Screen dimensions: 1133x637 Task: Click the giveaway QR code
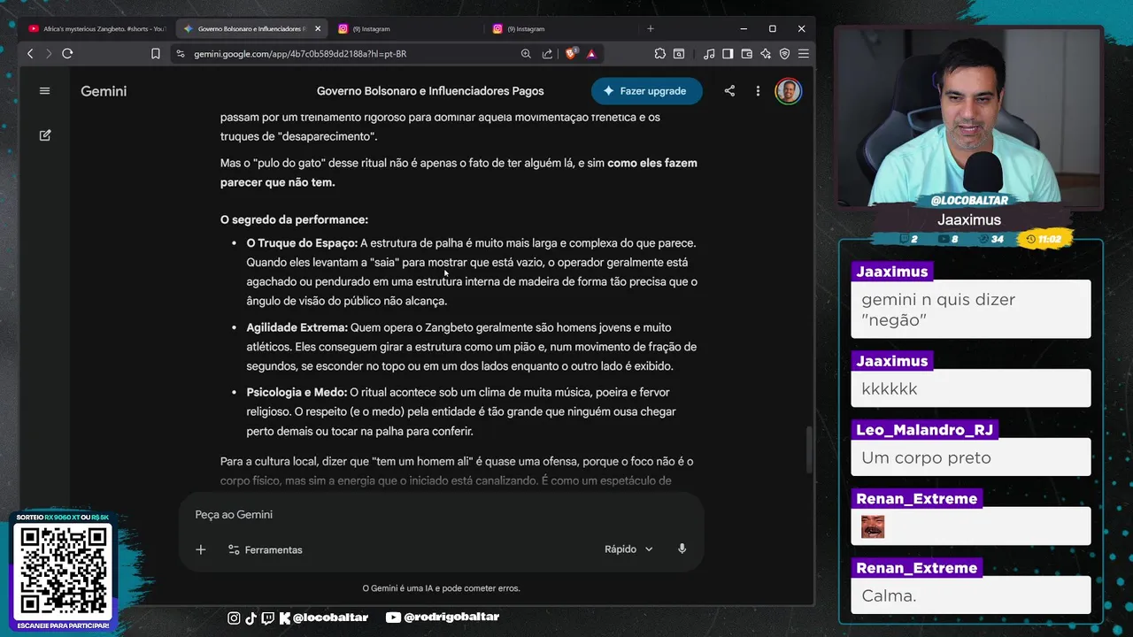point(62,572)
